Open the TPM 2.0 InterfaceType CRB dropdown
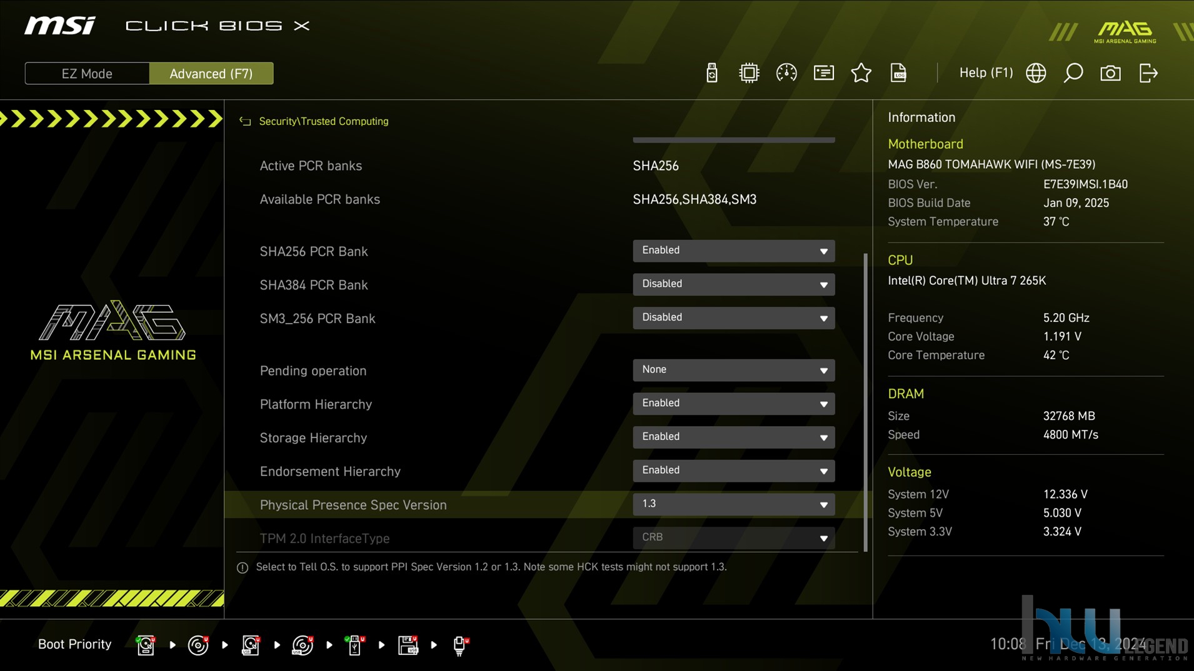This screenshot has width=1194, height=671. (733, 538)
